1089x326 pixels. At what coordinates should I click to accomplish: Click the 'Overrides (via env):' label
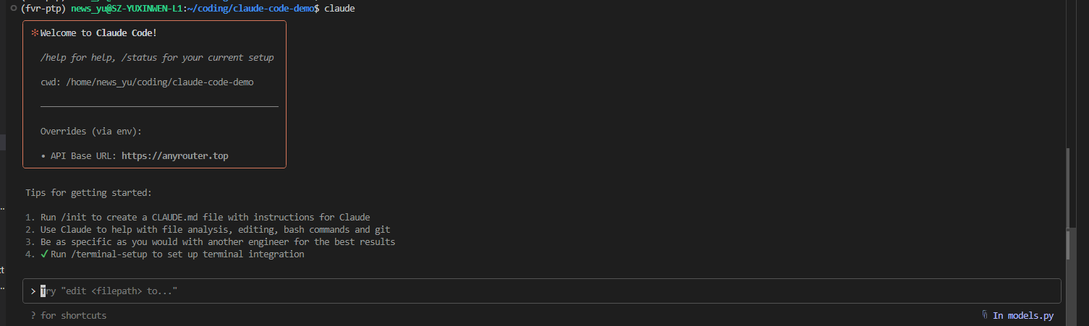(91, 132)
